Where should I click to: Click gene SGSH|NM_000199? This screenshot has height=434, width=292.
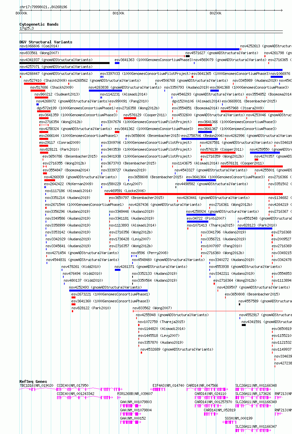tap(239, 418)
